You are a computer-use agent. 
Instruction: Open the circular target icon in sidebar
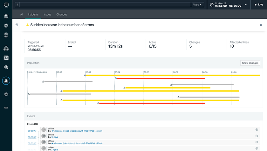(6, 25)
